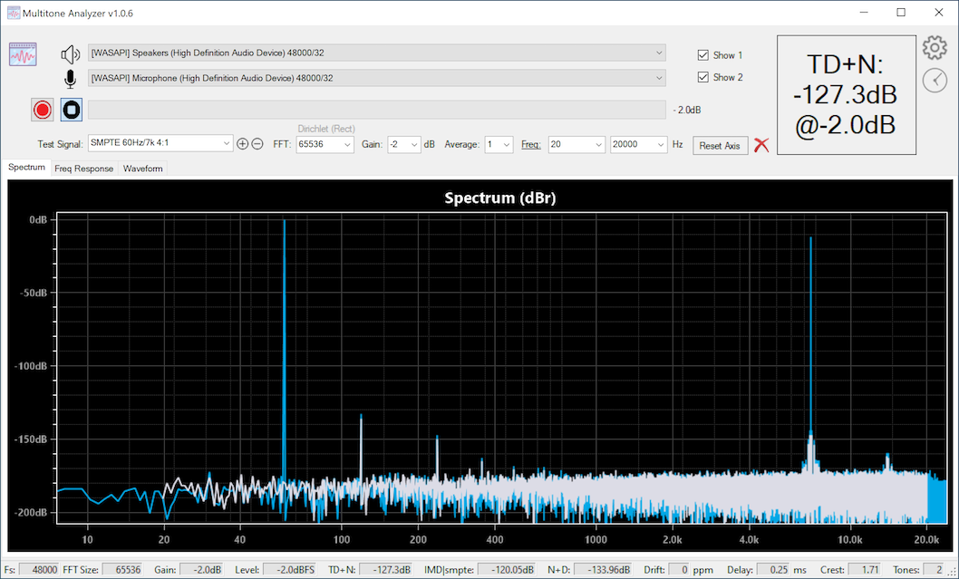
Task: Open the Microphone input device dropdown
Action: coord(377,78)
